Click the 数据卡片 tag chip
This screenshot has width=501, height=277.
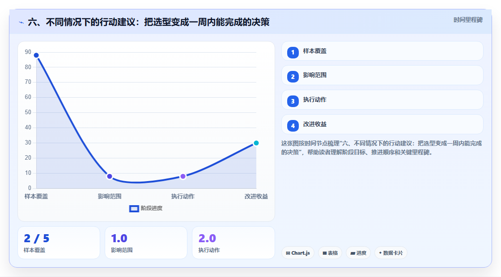point(391,253)
